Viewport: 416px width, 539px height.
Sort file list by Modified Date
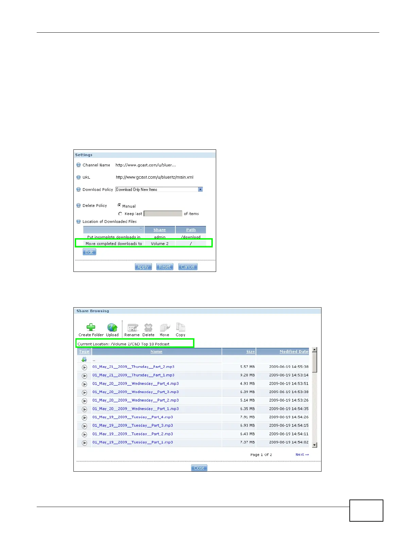[294, 352]
